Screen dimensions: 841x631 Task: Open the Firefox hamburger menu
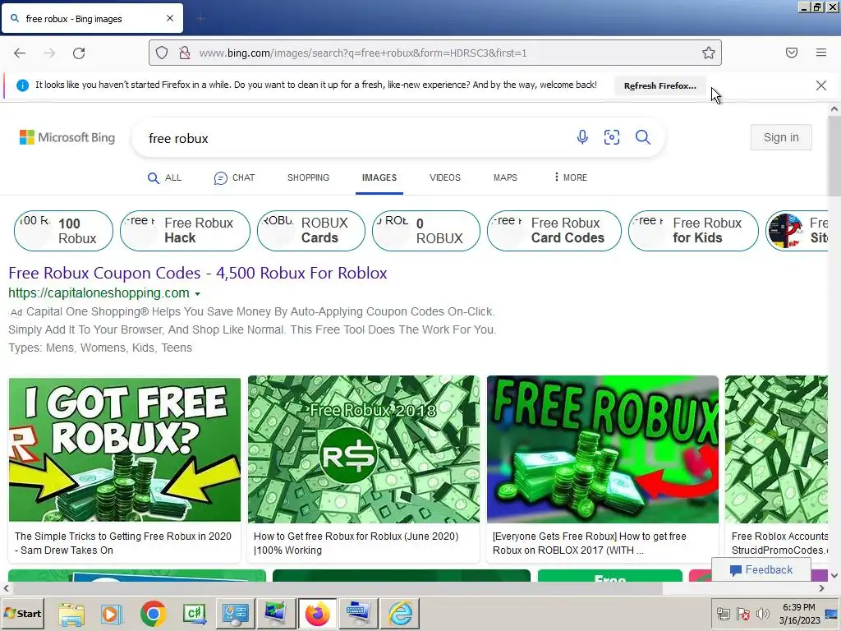click(821, 53)
